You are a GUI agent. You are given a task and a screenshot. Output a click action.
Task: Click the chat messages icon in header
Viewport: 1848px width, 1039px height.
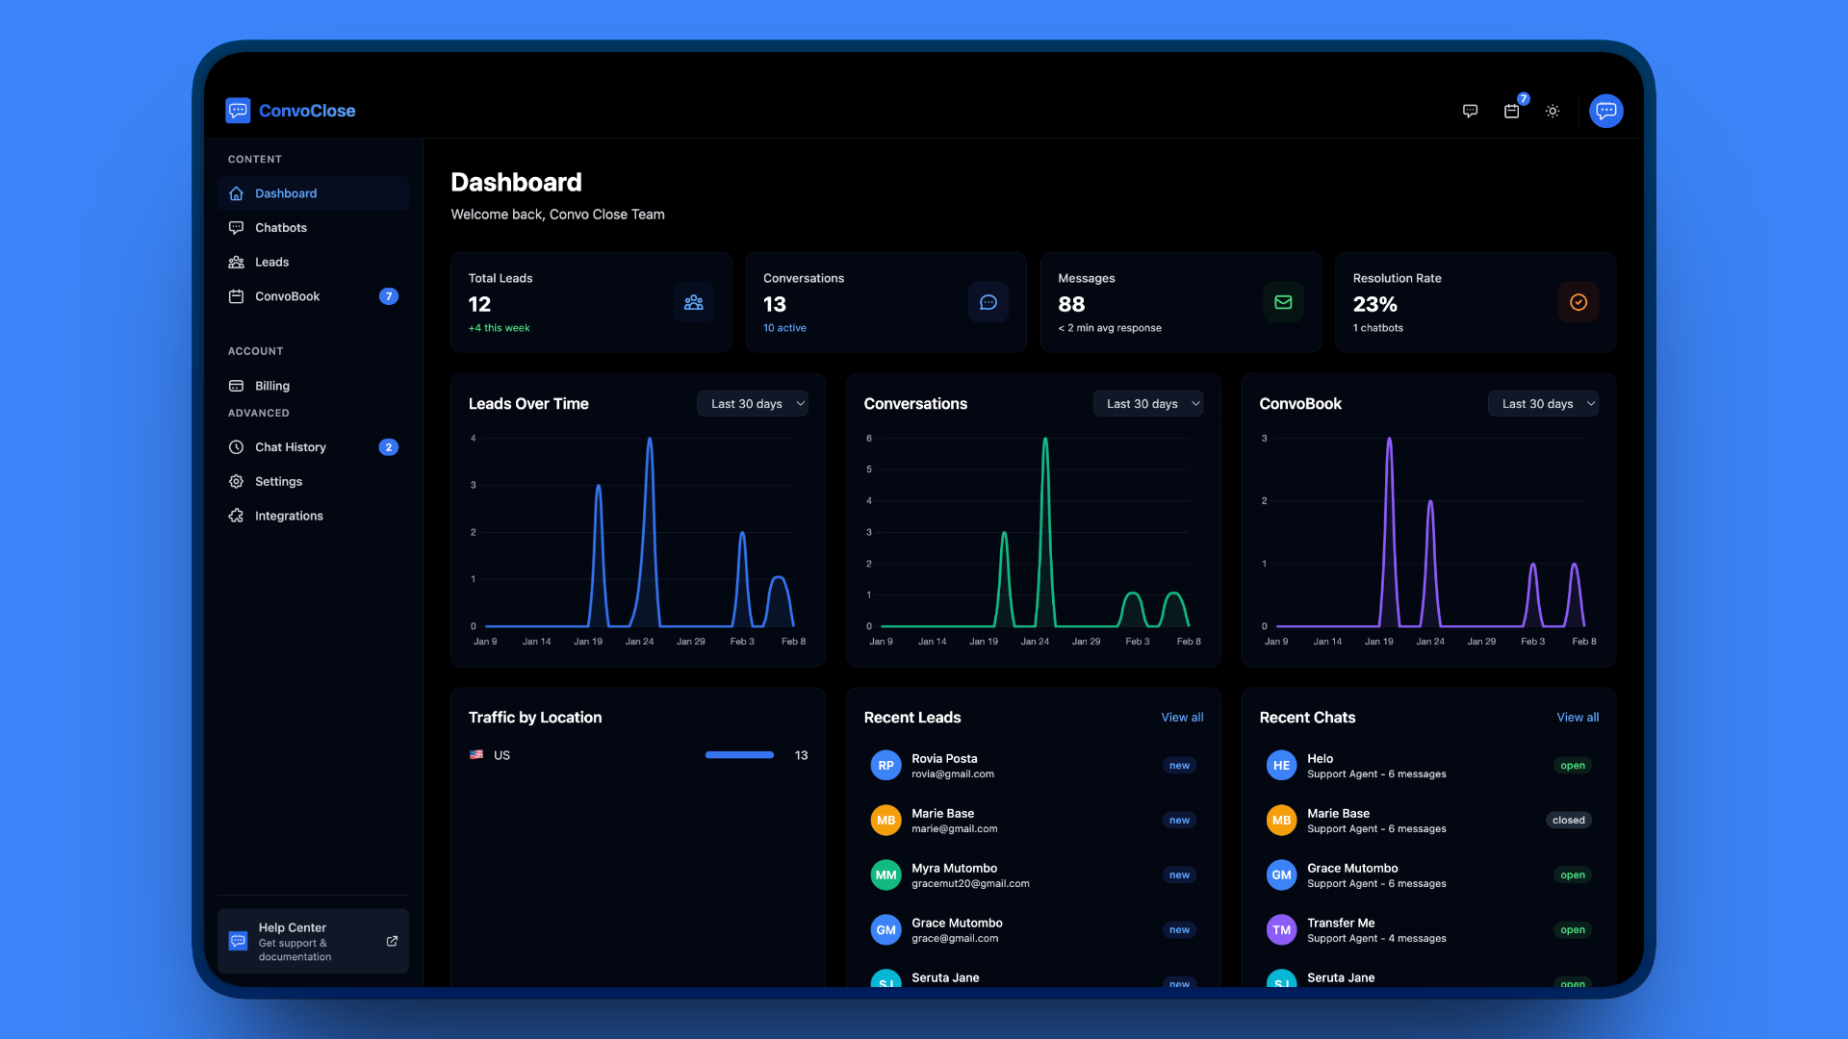coord(1470,111)
